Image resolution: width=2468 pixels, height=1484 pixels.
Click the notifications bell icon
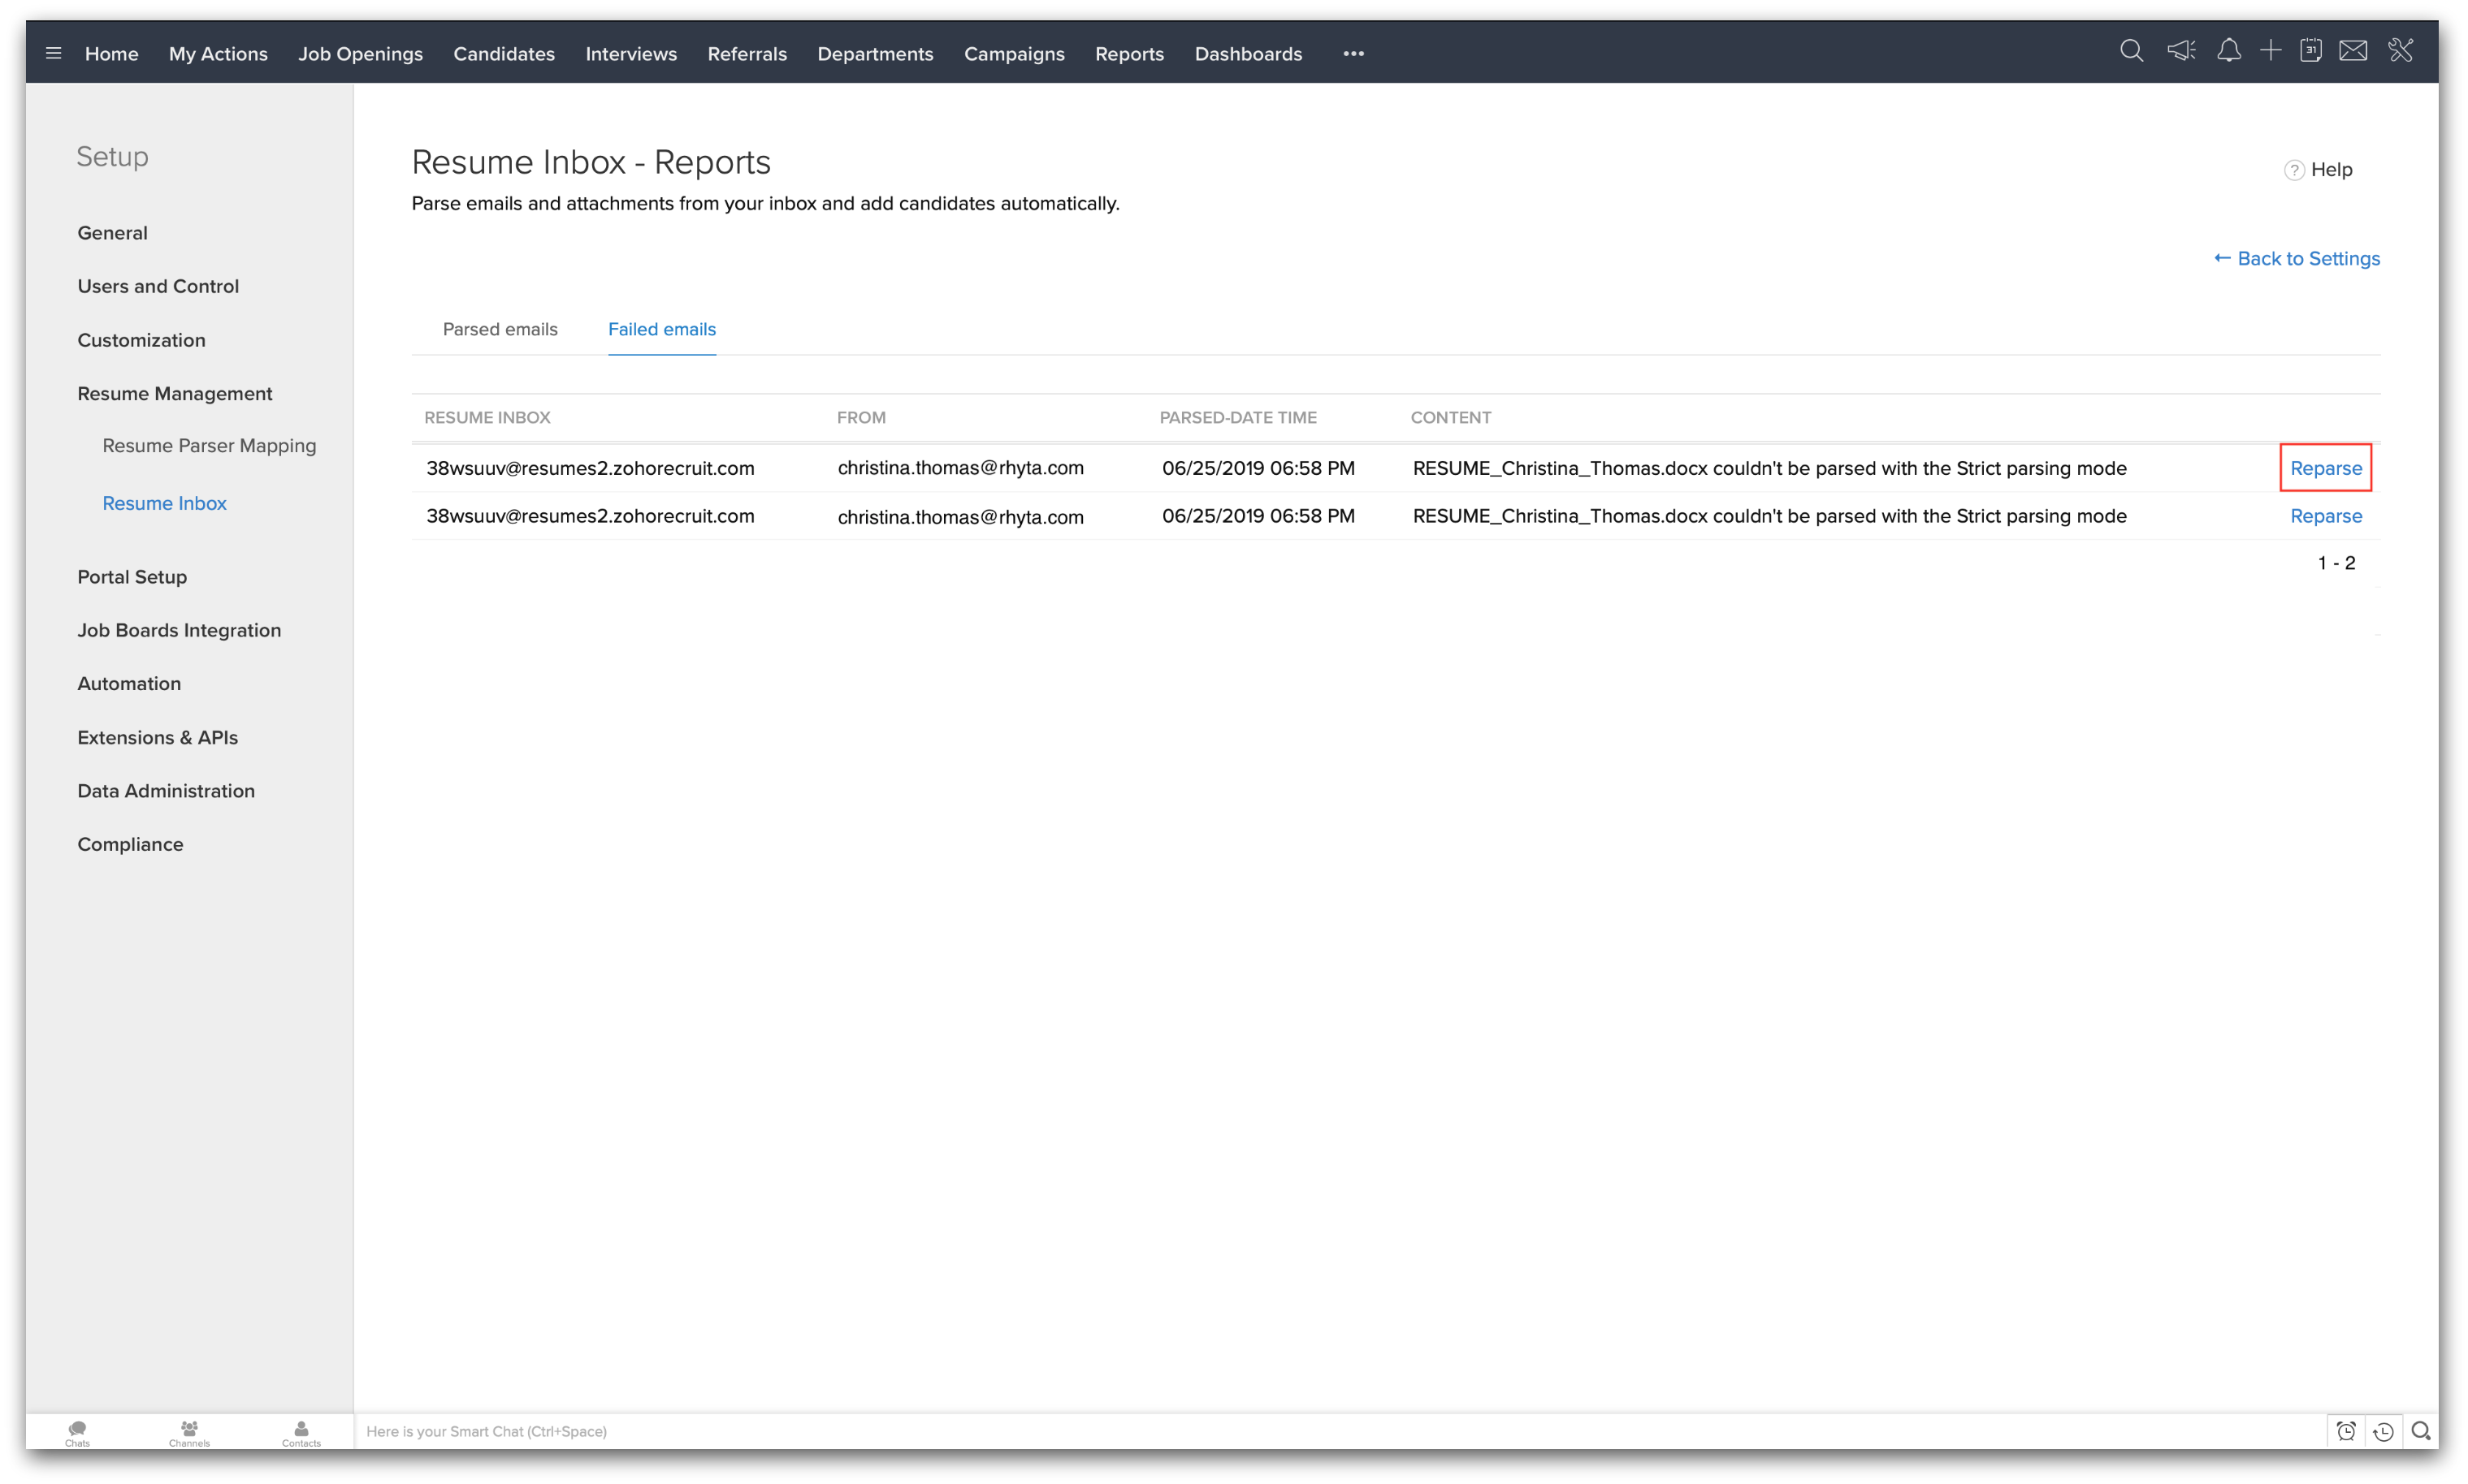tap(2228, 51)
